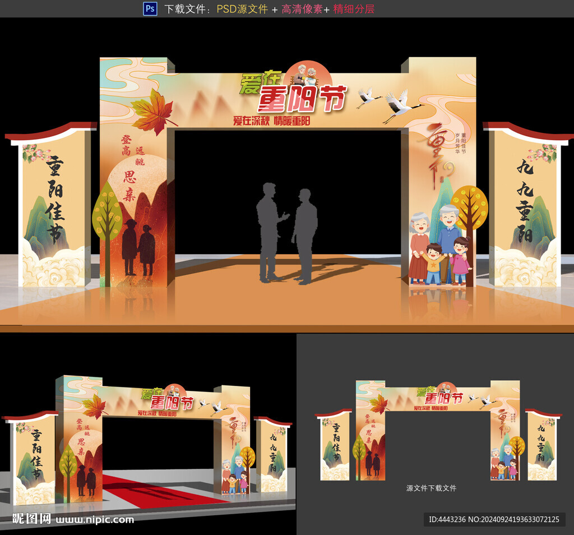
Task: Click the '重阳节' title on large arch
Action: point(302,98)
